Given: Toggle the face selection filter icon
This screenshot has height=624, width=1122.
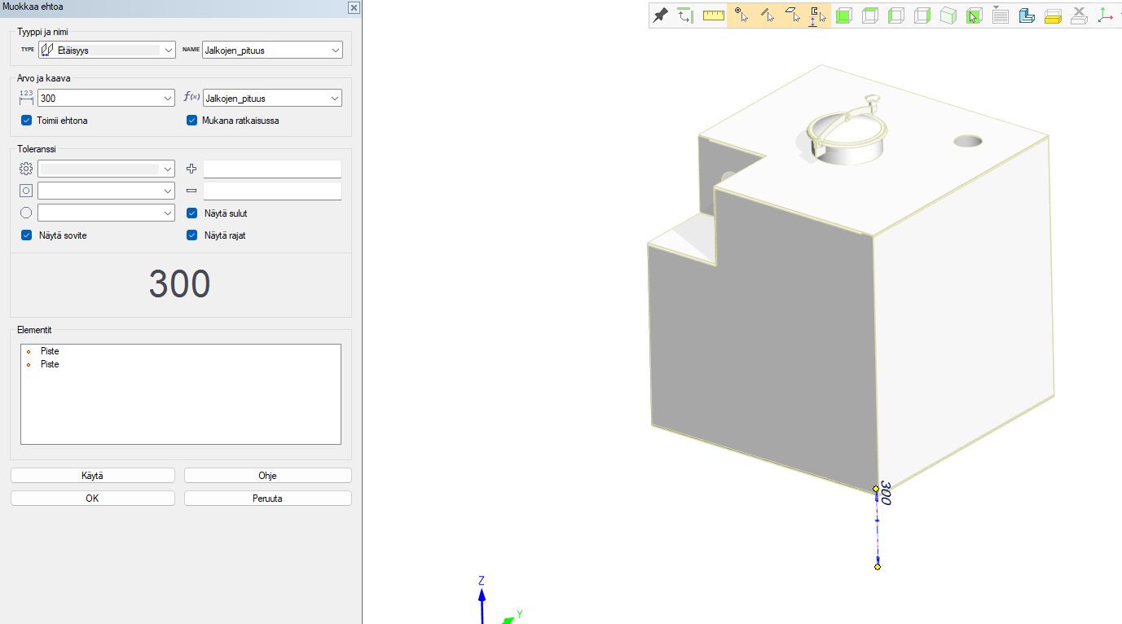Looking at the screenshot, I should pyautogui.click(x=793, y=15).
